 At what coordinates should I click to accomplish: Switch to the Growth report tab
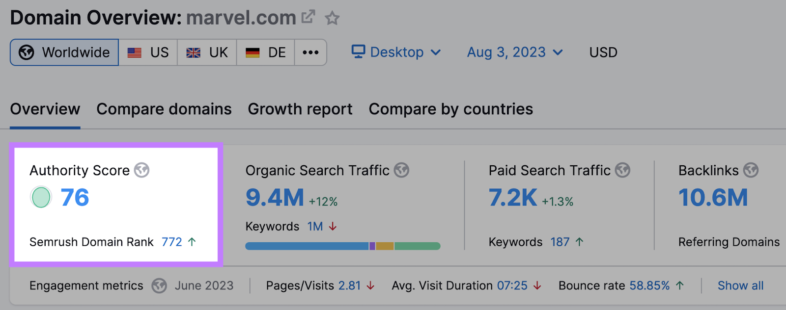[x=300, y=109]
